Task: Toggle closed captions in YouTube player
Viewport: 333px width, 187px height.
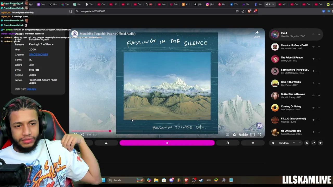Action: pos(227,135)
